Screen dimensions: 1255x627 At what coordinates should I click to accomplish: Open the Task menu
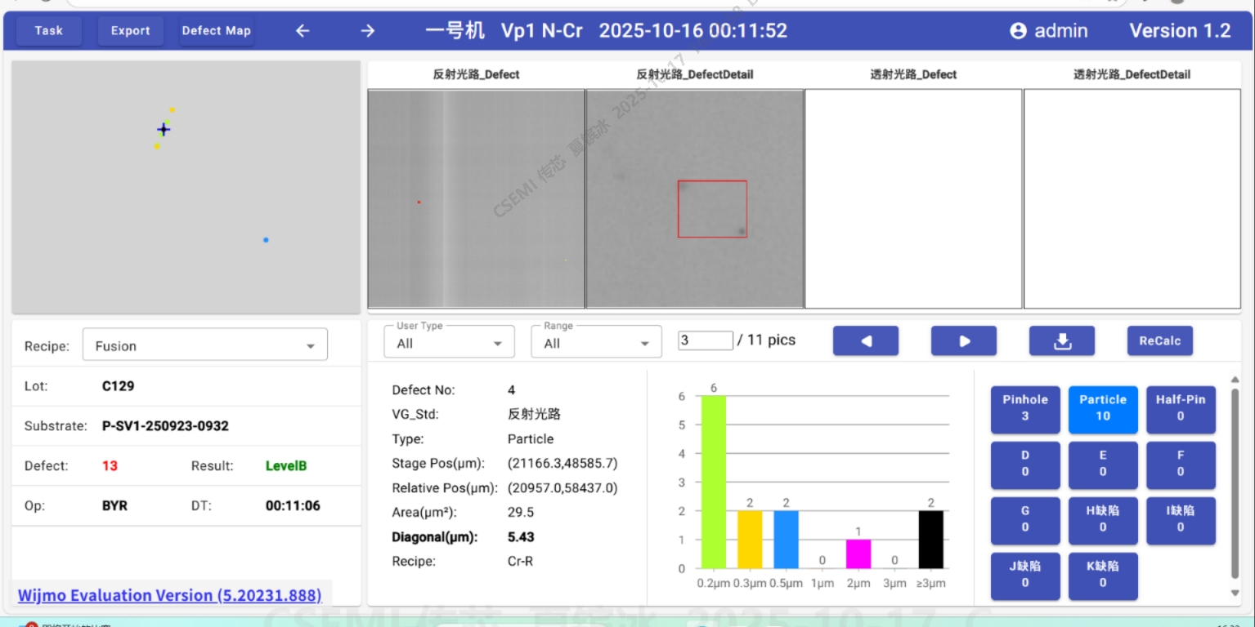49,31
